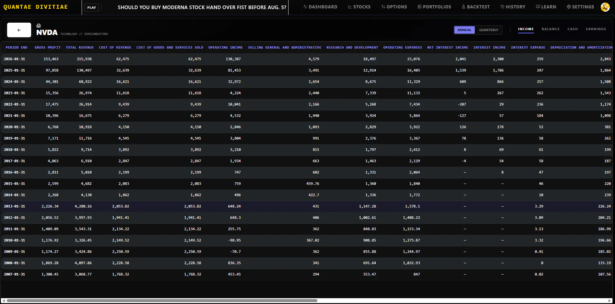The height and width of the screenshot is (304, 615).
Task: Click the Learn book icon
Action: point(538,7)
